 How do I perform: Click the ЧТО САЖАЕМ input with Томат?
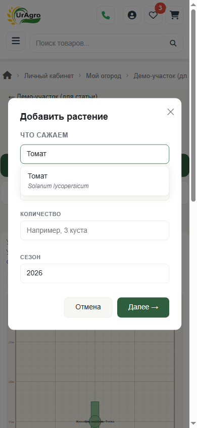[x=95, y=154]
